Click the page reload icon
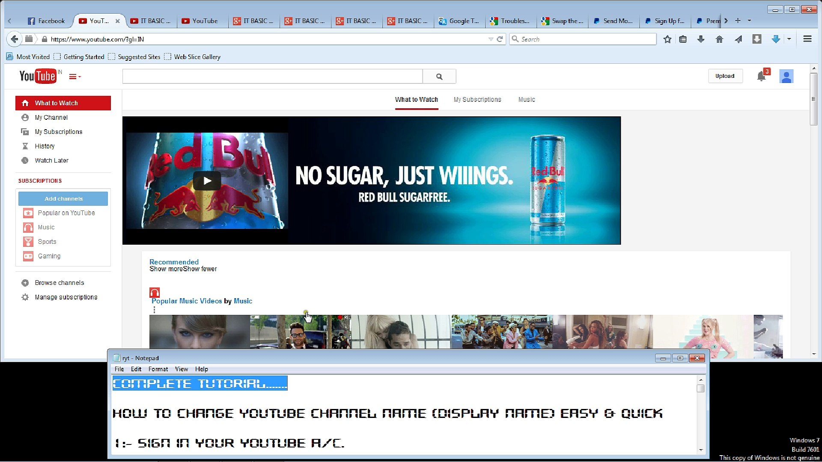The image size is (822, 462). pyautogui.click(x=500, y=39)
